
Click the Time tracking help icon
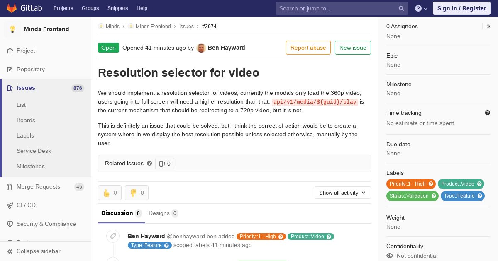(x=488, y=113)
